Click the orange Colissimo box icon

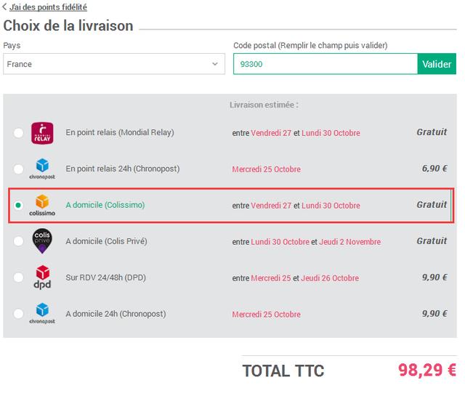tap(42, 201)
